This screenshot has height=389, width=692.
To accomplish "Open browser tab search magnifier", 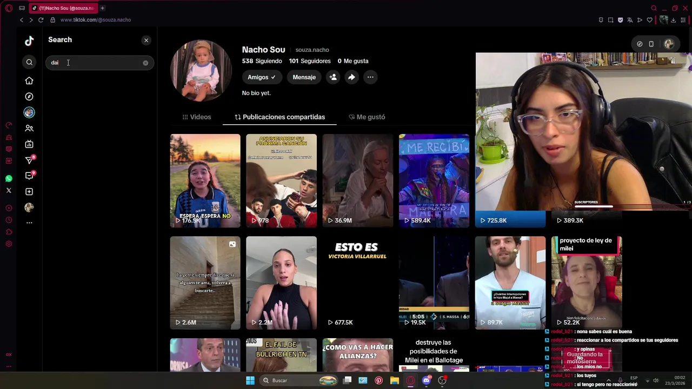I will point(654,8).
